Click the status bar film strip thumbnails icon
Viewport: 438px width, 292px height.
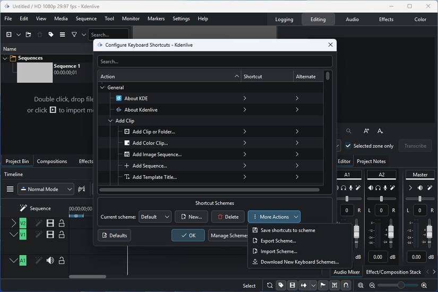[x=292, y=285]
